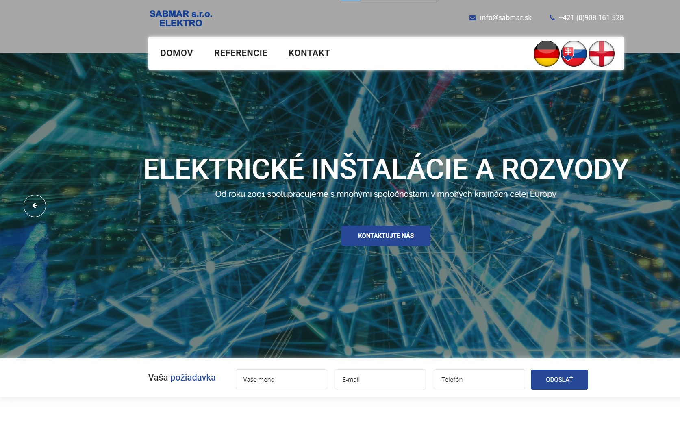
Task: Go to REFERENCIE page
Action: click(241, 53)
